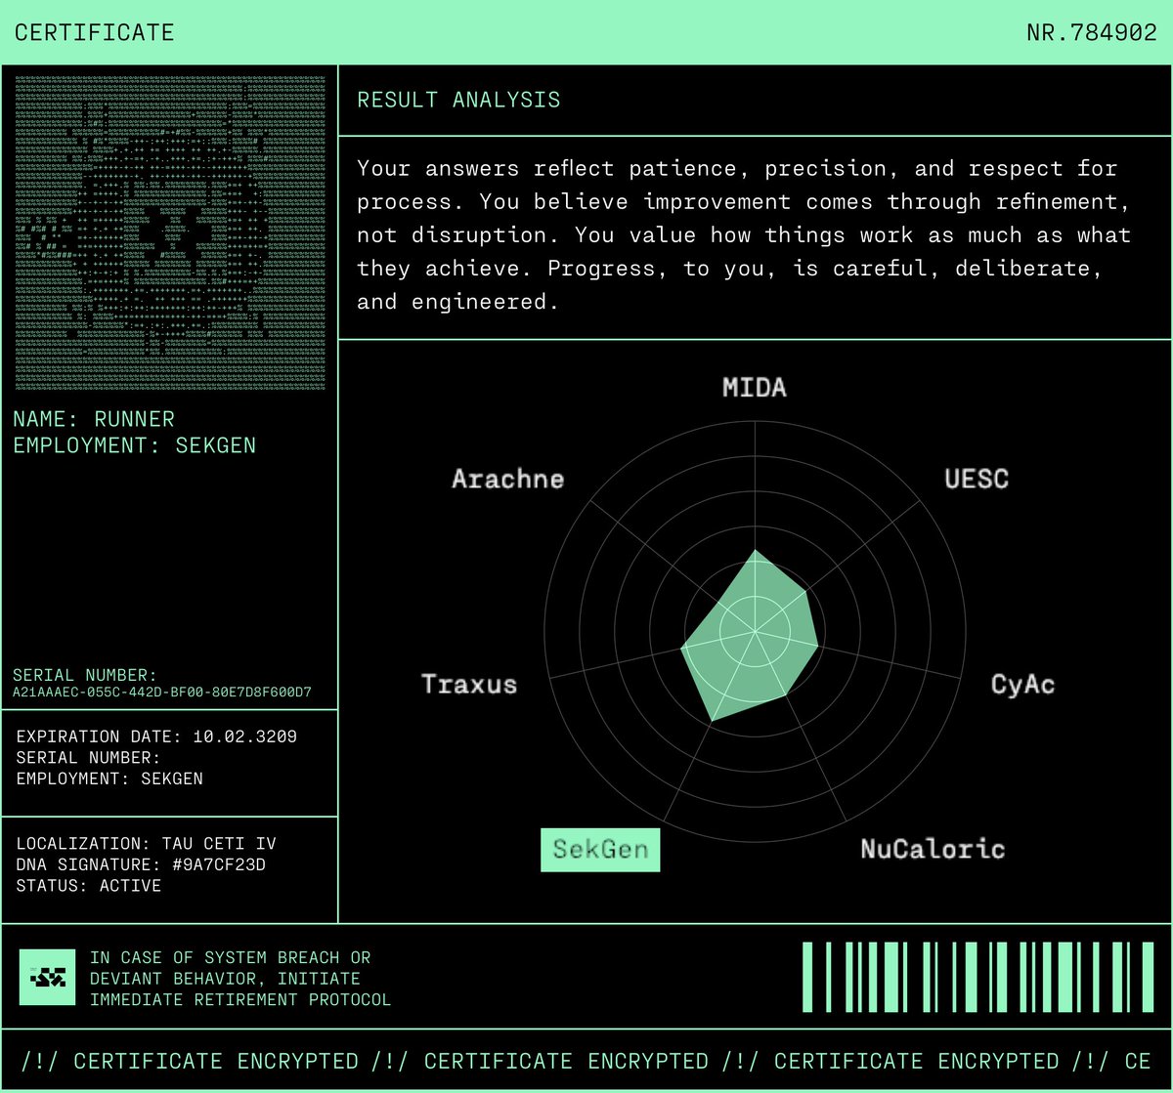The image size is (1173, 1093).
Task: Click the ASCII portrait image
Action: pos(170,232)
